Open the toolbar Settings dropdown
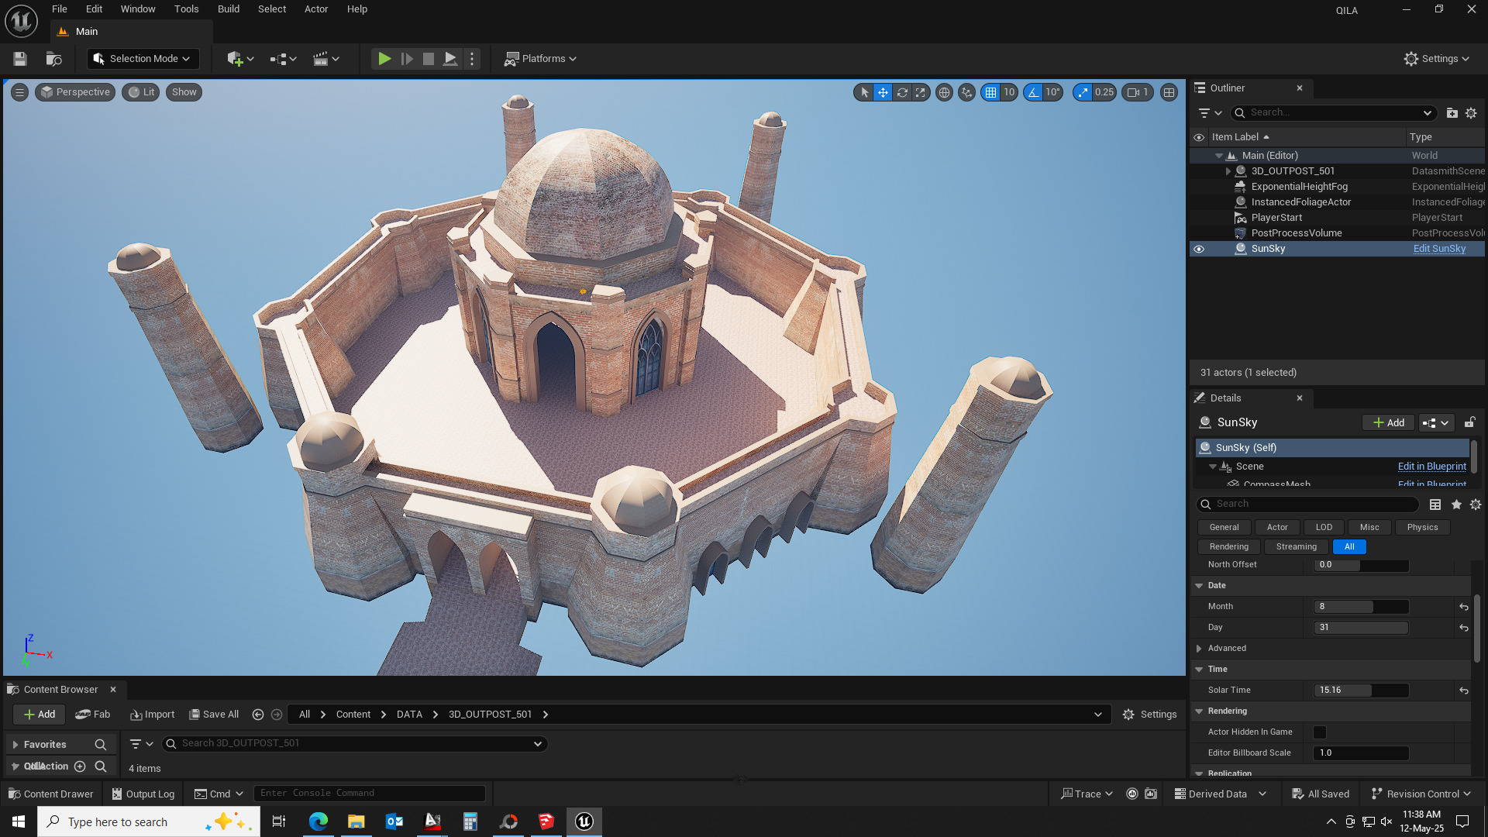 tap(1436, 59)
